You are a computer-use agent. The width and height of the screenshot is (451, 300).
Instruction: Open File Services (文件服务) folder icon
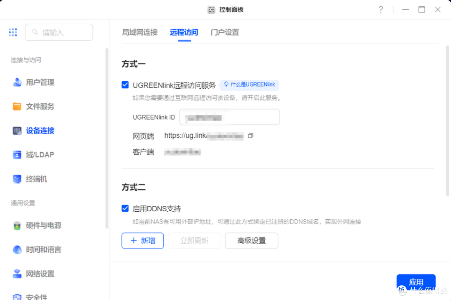pyautogui.click(x=17, y=106)
